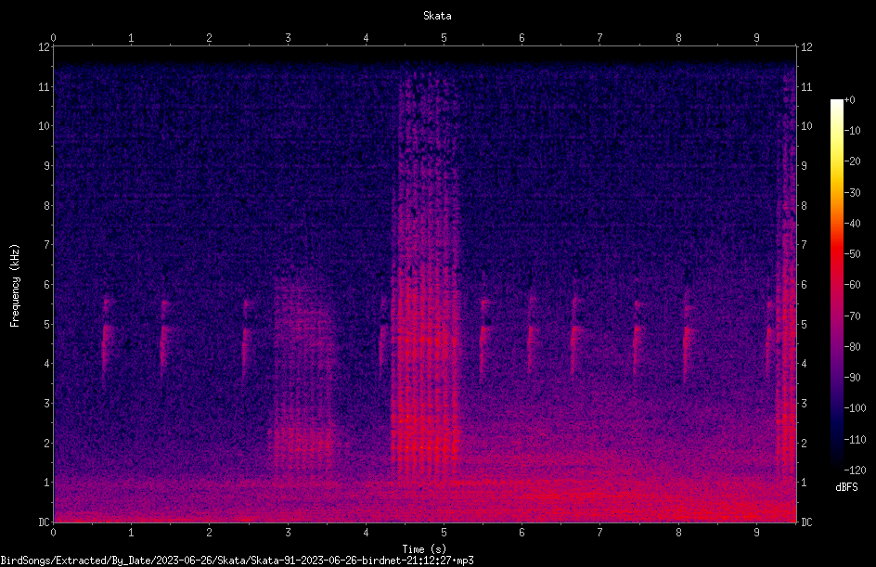Click the "-60" color scale label
The image size is (876, 567).
(852, 285)
